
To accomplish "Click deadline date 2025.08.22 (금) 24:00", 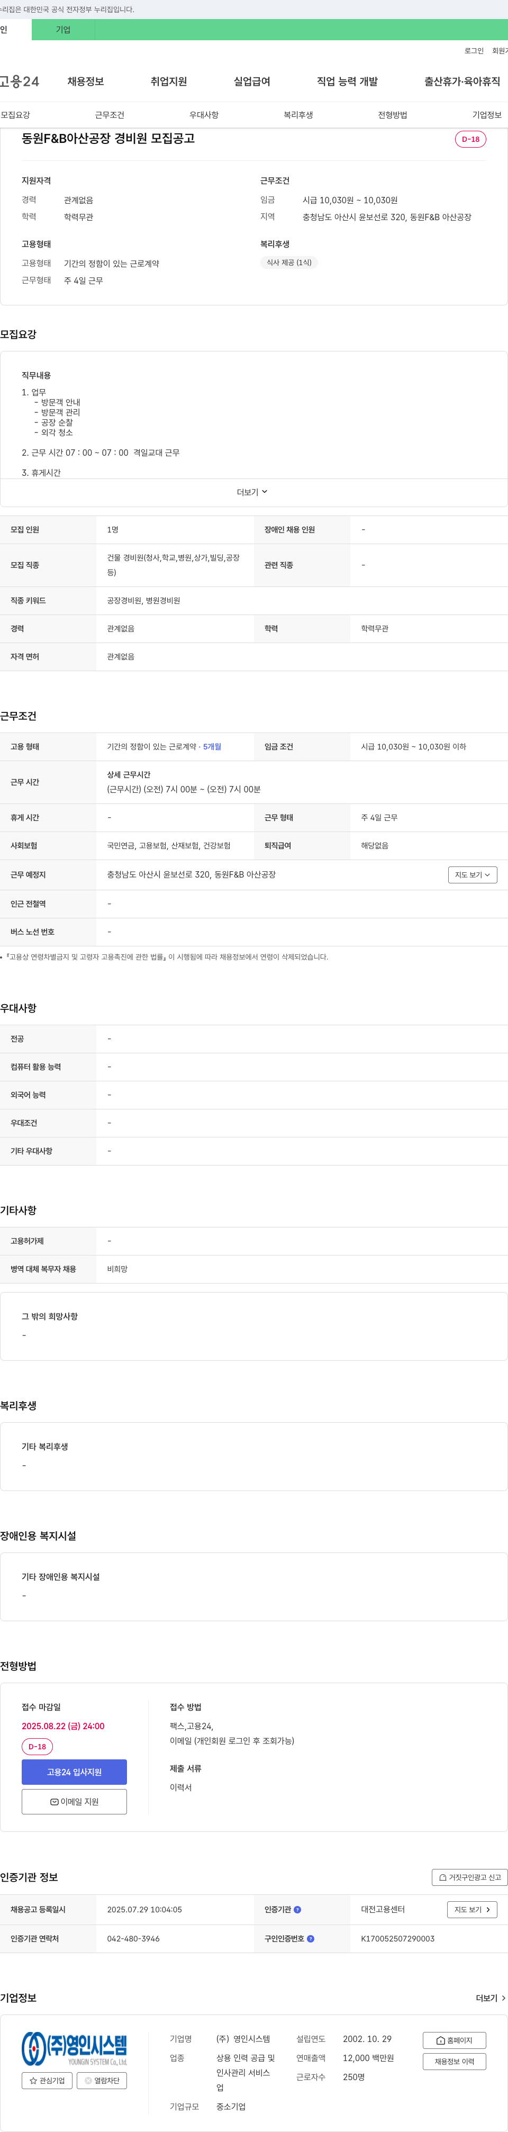I will click(63, 1727).
